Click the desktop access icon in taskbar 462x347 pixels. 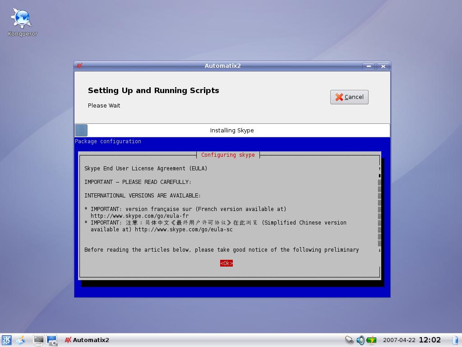[x=20, y=340]
